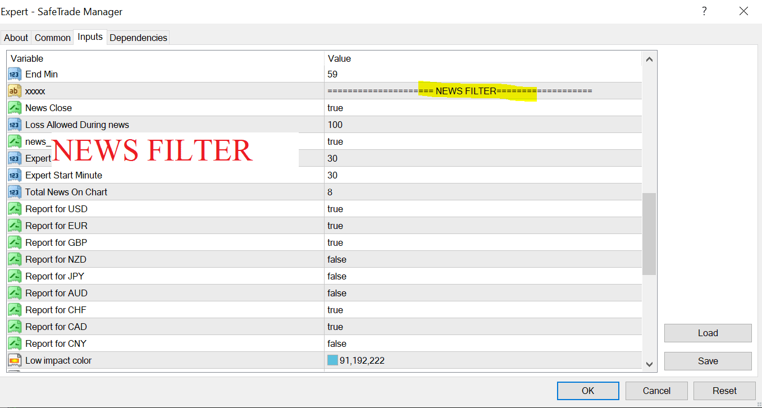762x408 pixels.
Task: Click the palette icon beside Low impact color
Action: coord(15,360)
